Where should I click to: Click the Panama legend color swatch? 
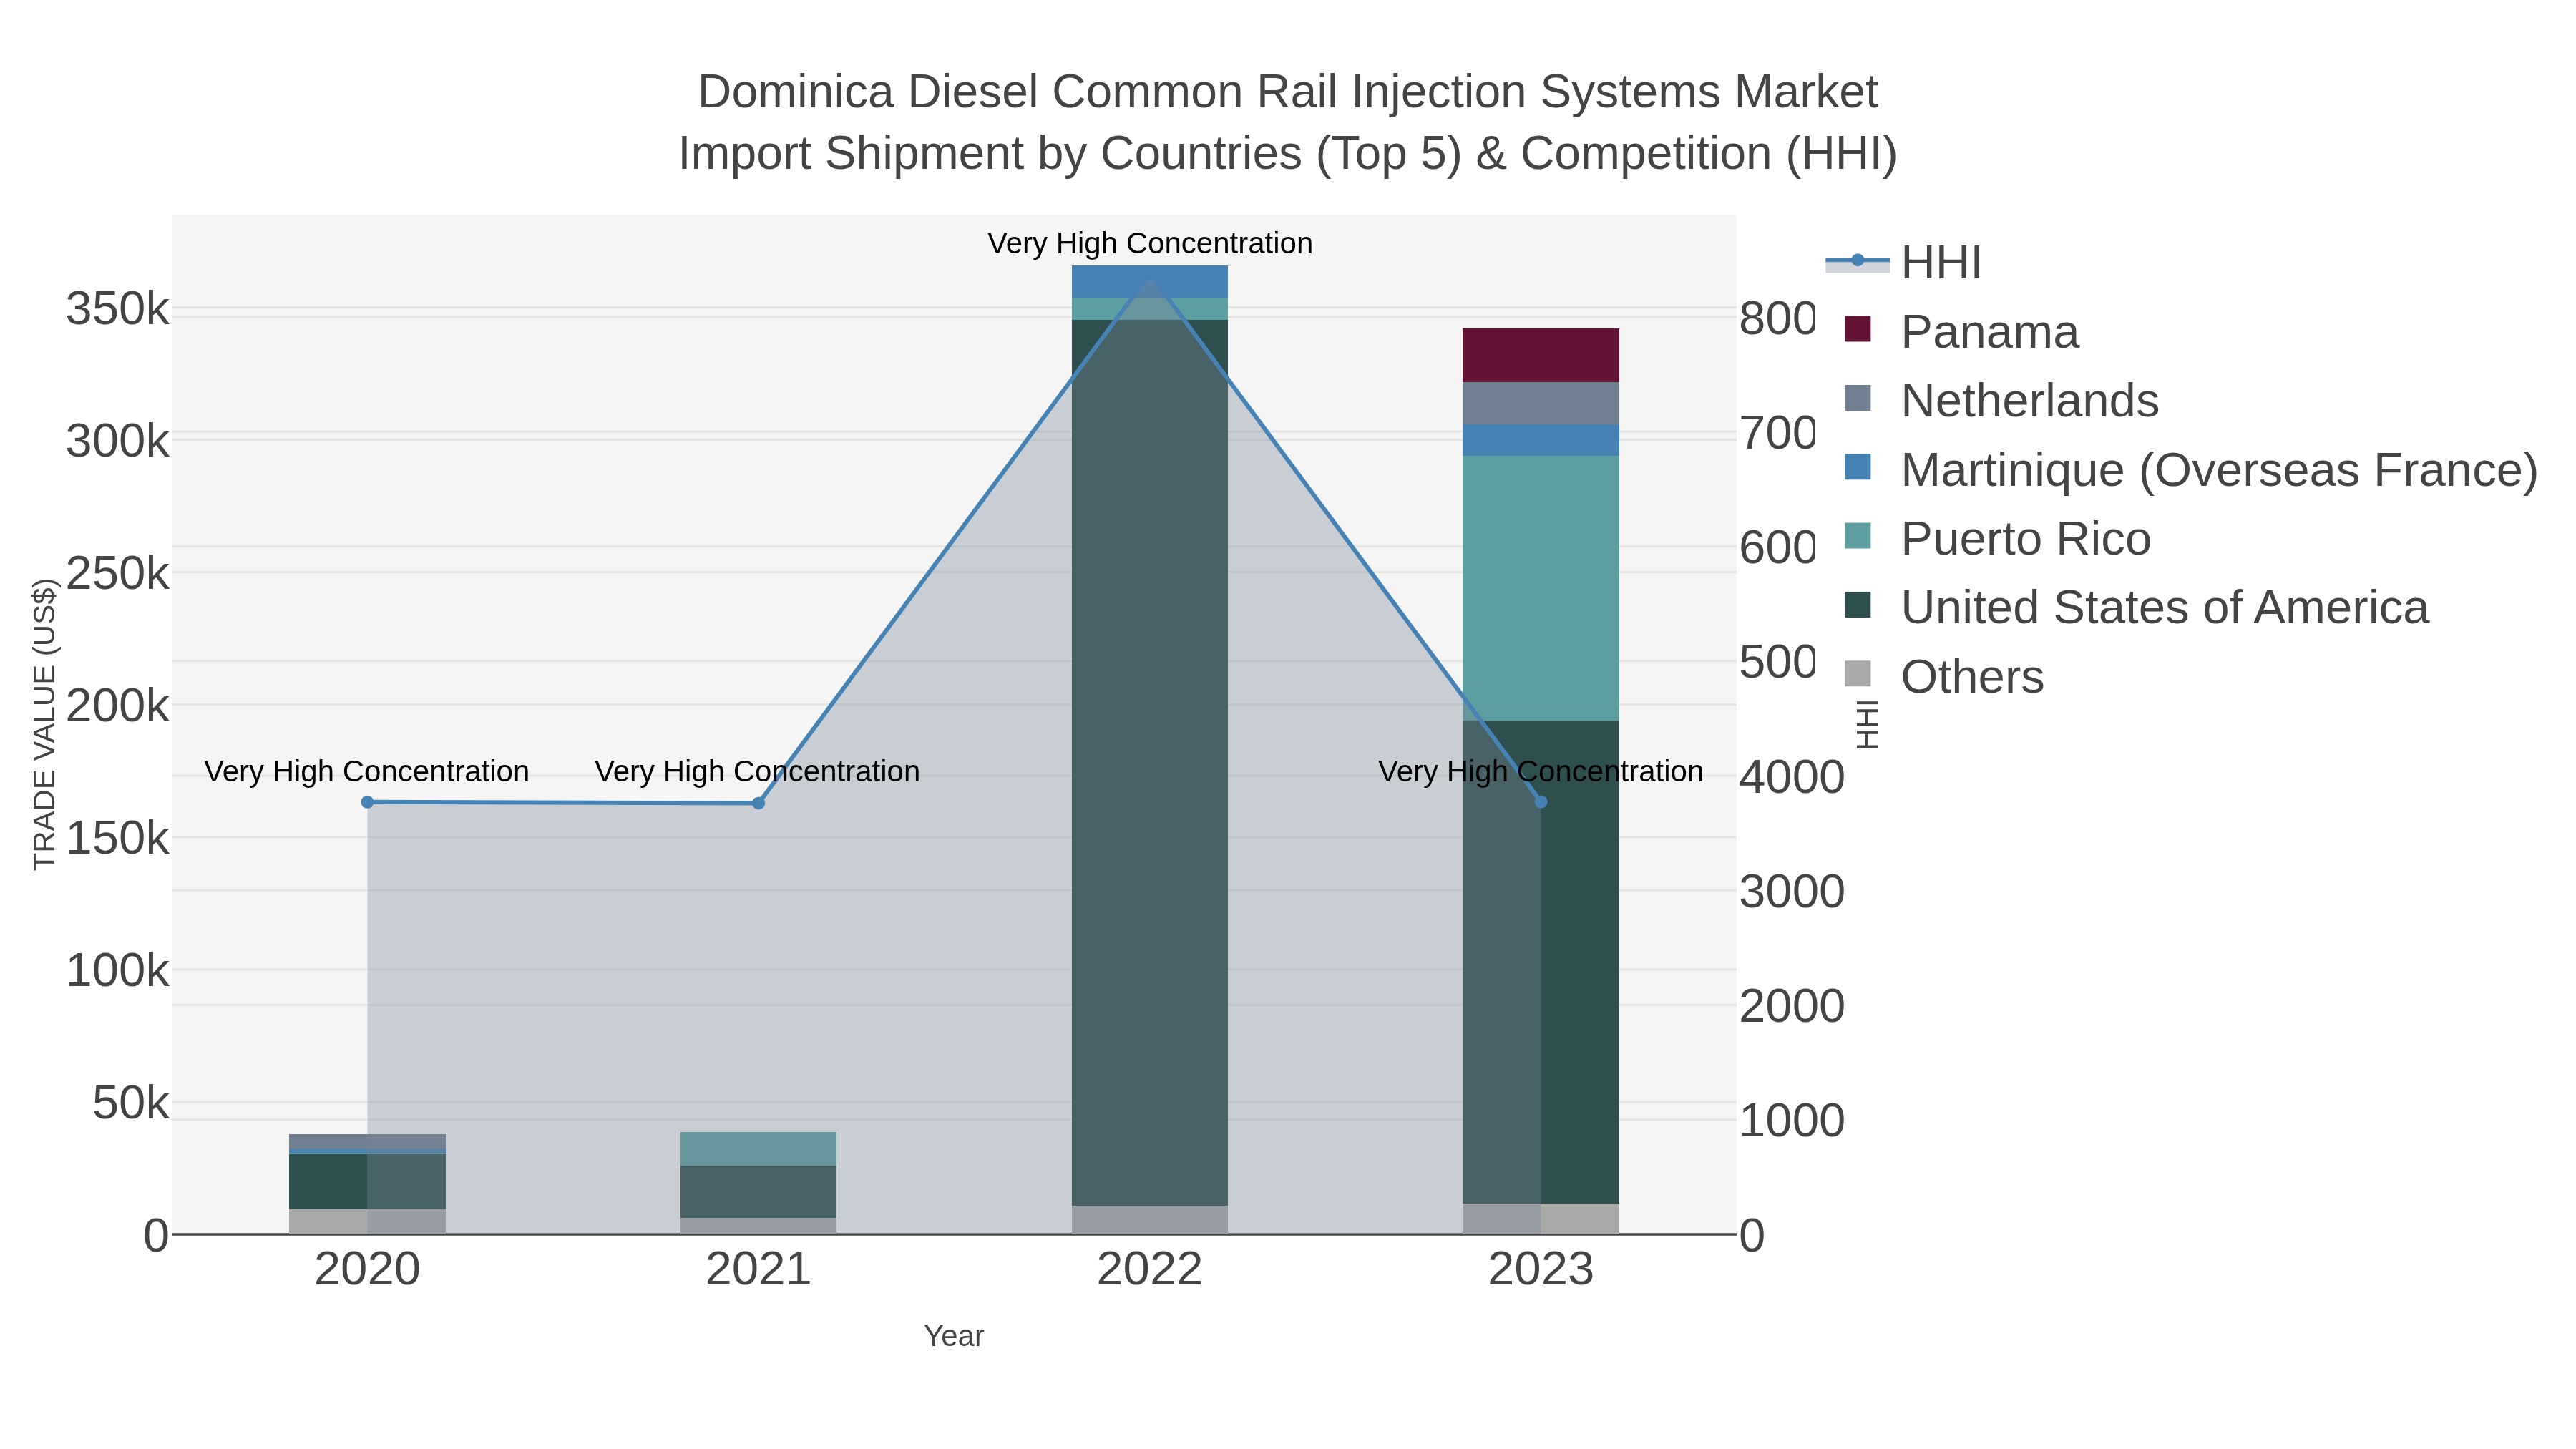coord(1857,329)
